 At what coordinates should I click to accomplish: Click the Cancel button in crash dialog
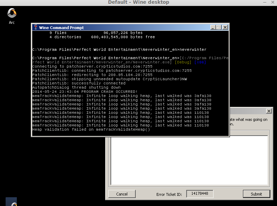pyautogui.click(x=122, y=194)
